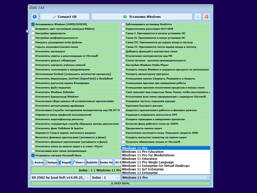Check Отключить Windows Defender

click(x=33, y=92)
